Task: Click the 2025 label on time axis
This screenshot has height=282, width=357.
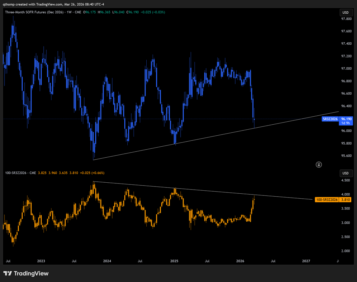Action: (x=174, y=261)
